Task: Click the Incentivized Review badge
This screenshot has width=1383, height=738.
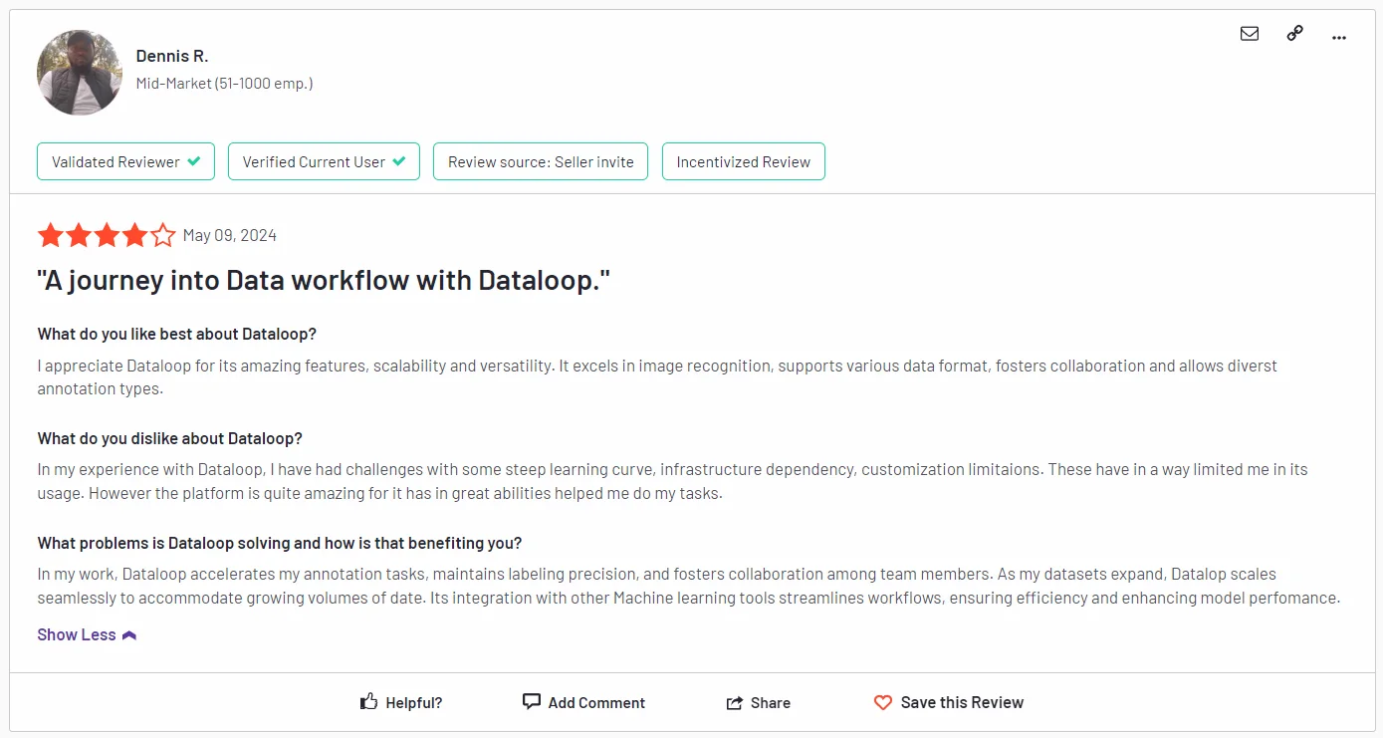Action: (744, 161)
